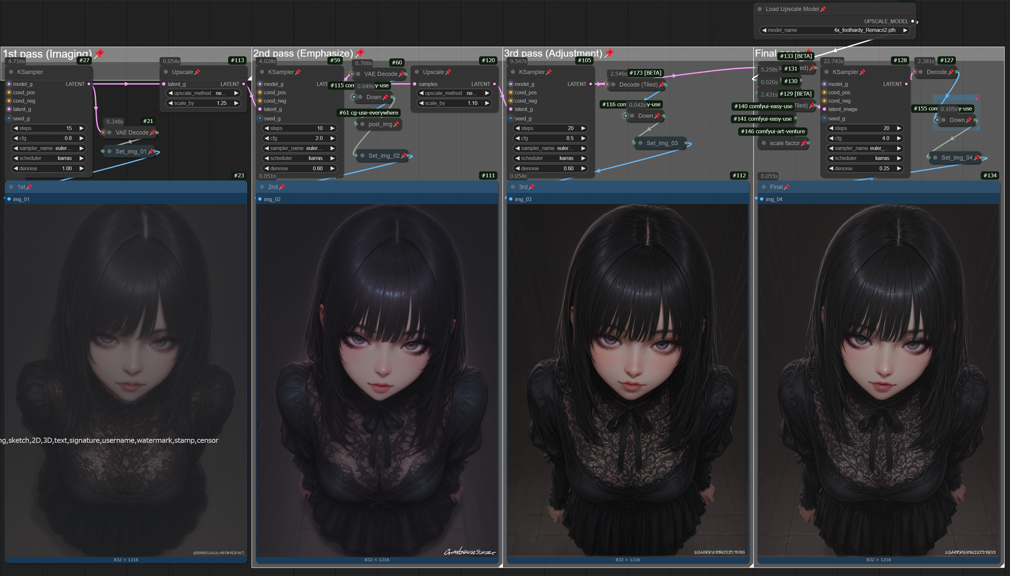Select the 3rd preview node title bar
Screen dimensions: 1010x576
pyautogui.click(x=626, y=187)
